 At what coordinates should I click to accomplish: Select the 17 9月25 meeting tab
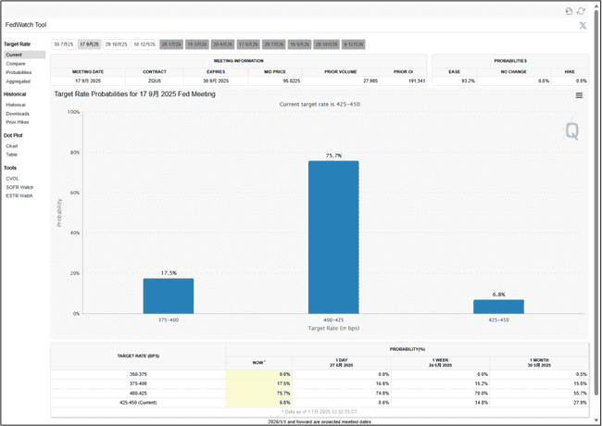pos(89,44)
